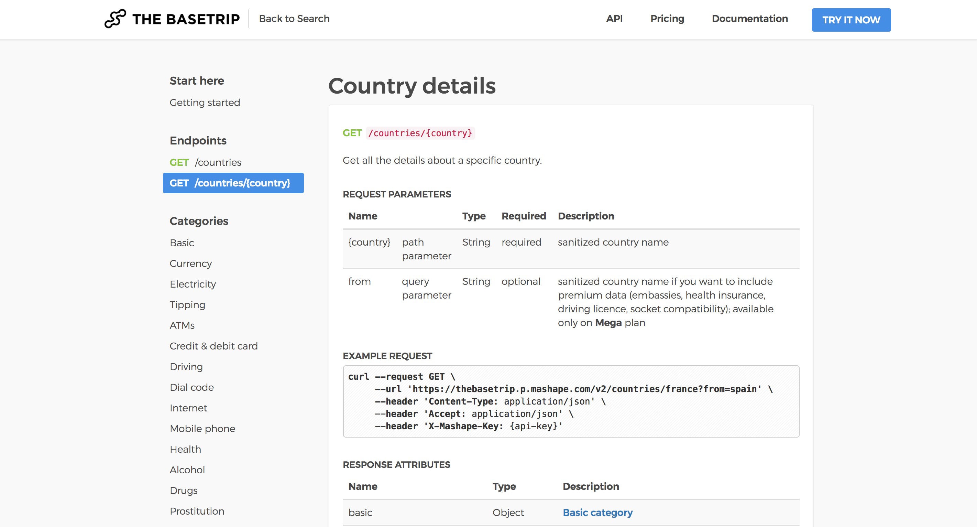Open the ATMs category link
The image size is (977, 527).
(x=182, y=325)
